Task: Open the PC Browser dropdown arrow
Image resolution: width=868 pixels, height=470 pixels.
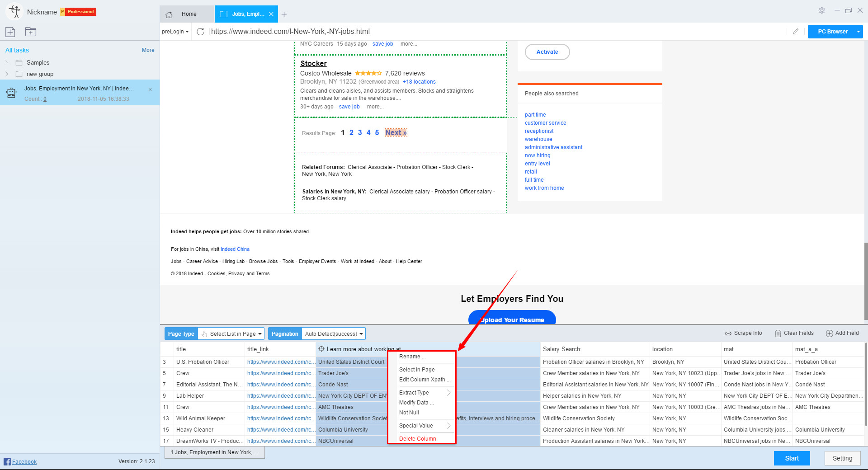Action: click(858, 32)
